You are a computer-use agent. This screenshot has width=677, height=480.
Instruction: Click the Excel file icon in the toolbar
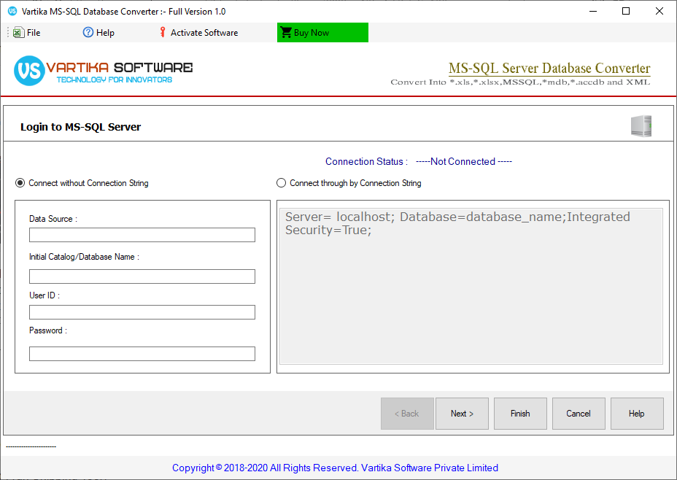[x=18, y=32]
